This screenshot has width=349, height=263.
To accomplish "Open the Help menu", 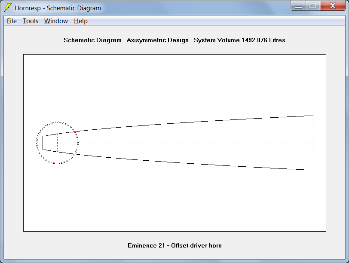I will (80, 21).
